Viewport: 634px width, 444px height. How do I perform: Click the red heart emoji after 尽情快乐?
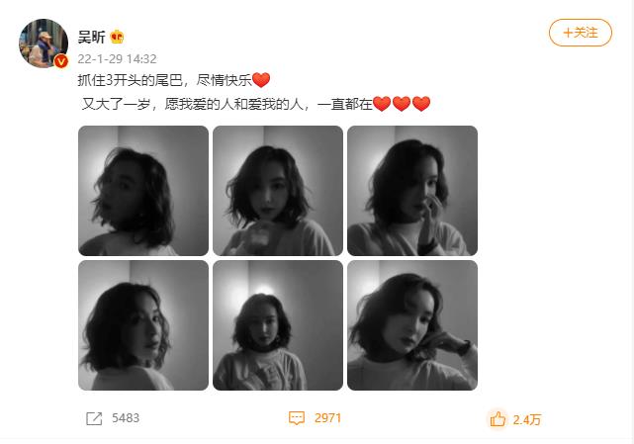coord(261,80)
